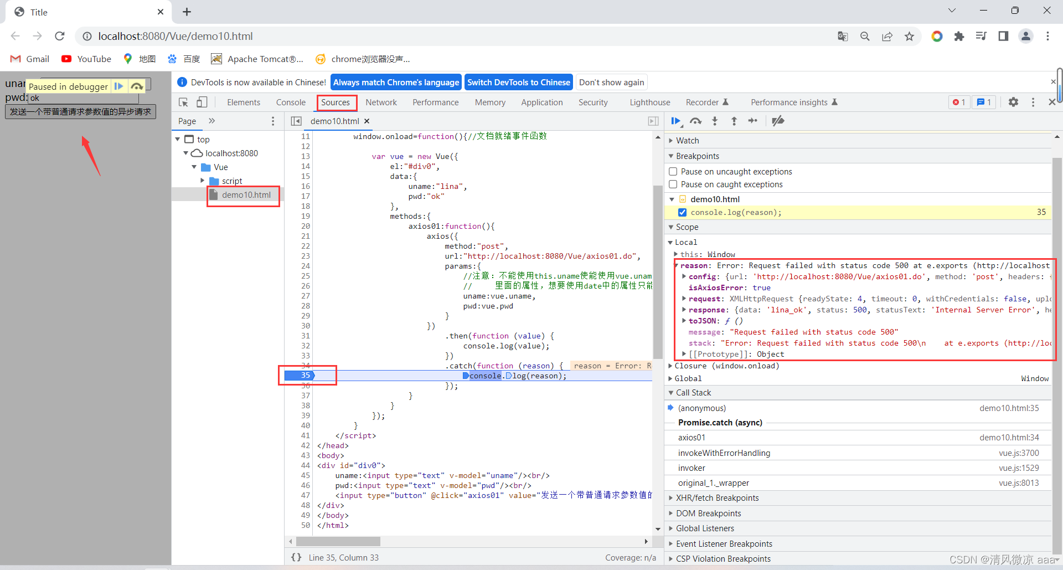Viewport: 1063px width, 570px height.
Task: Open DevTools settings gear
Action: pyautogui.click(x=1013, y=102)
